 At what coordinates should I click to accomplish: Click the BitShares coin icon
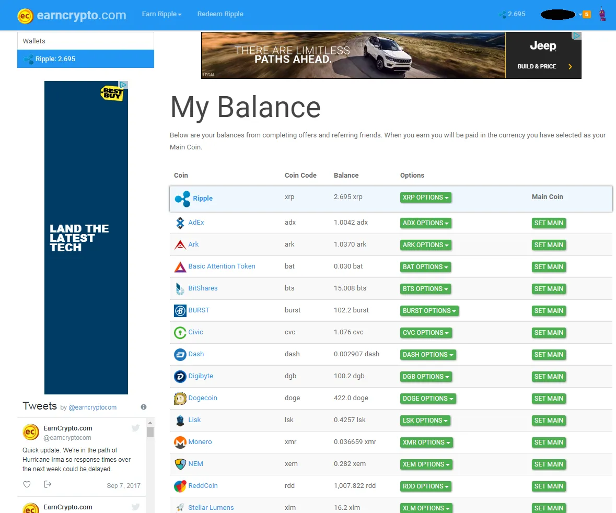[x=180, y=289]
